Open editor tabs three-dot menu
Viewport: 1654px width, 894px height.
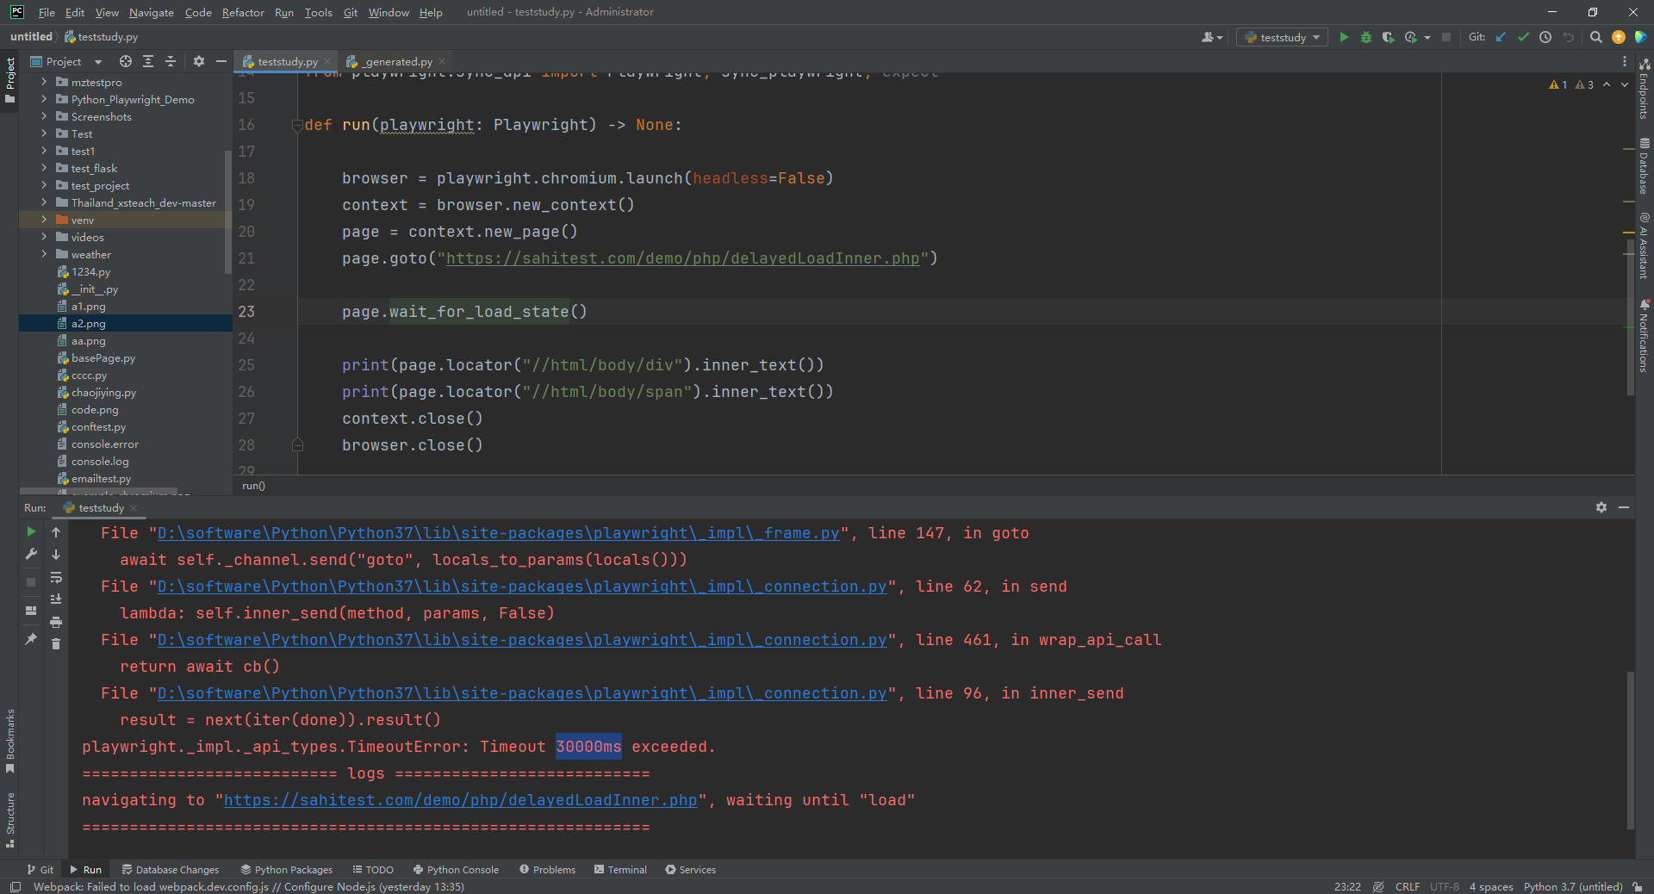point(1625,61)
